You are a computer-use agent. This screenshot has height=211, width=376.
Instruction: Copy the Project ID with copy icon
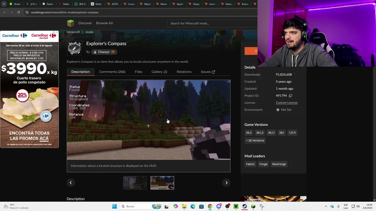[x=290, y=96]
